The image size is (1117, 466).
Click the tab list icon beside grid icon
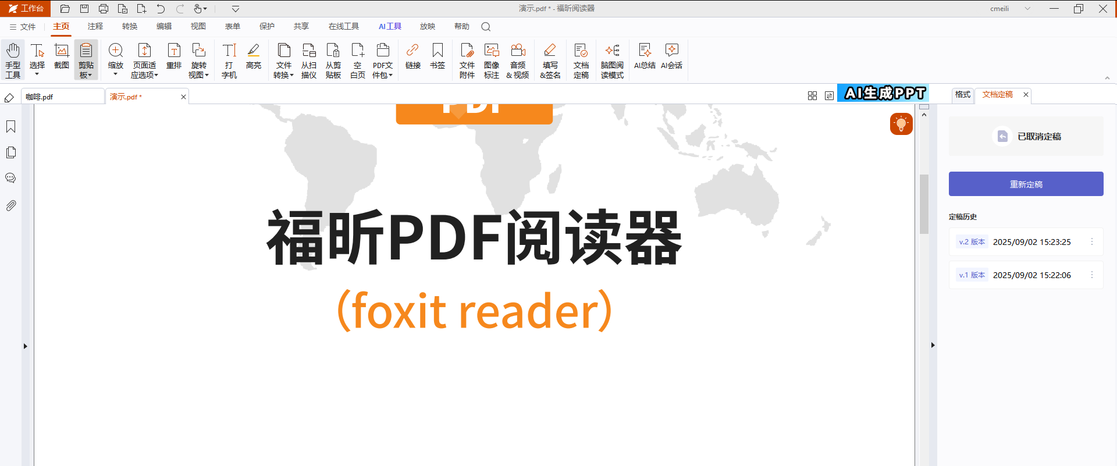coord(829,96)
